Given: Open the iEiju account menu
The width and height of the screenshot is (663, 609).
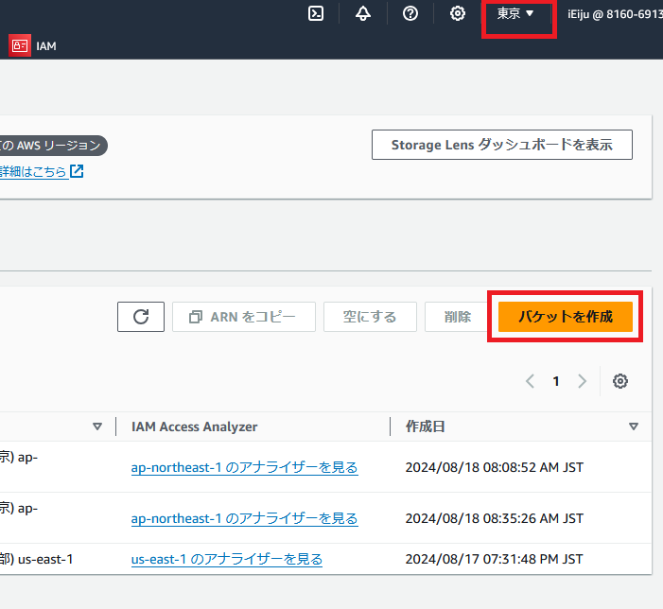Looking at the screenshot, I should coord(615,14).
